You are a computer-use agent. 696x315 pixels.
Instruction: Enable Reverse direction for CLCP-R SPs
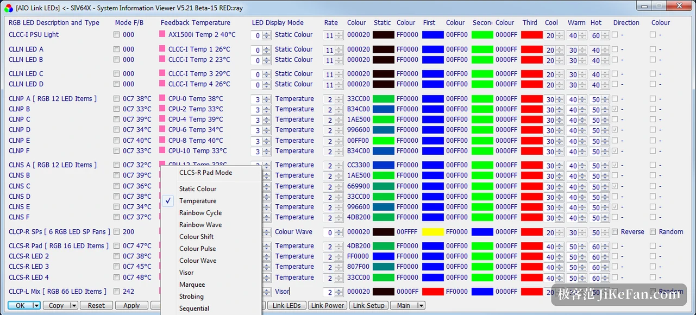[x=615, y=232]
